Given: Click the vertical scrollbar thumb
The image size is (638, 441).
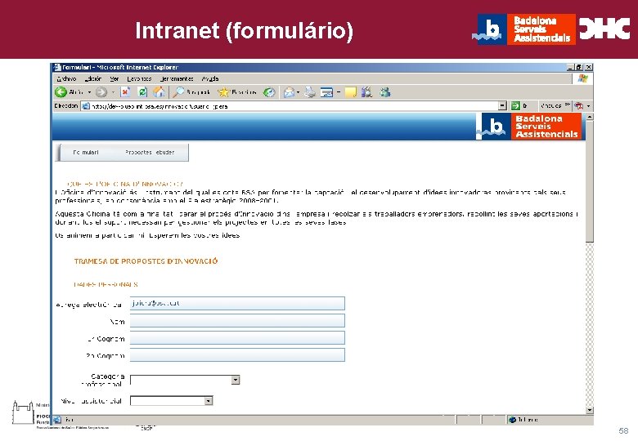Looking at the screenshot, I should click(590, 182).
